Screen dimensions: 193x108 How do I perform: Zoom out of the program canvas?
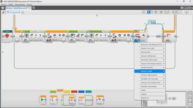173,12
